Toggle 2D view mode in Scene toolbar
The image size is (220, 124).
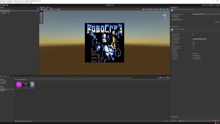(147, 9)
